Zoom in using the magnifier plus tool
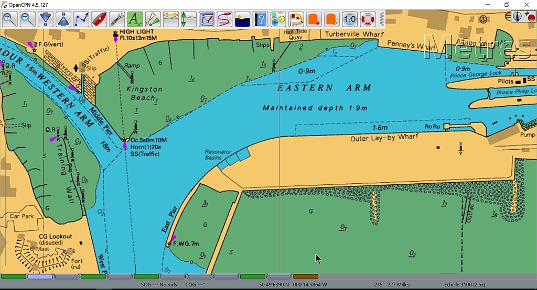Screen dimensions: 537x290 [x=9, y=19]
